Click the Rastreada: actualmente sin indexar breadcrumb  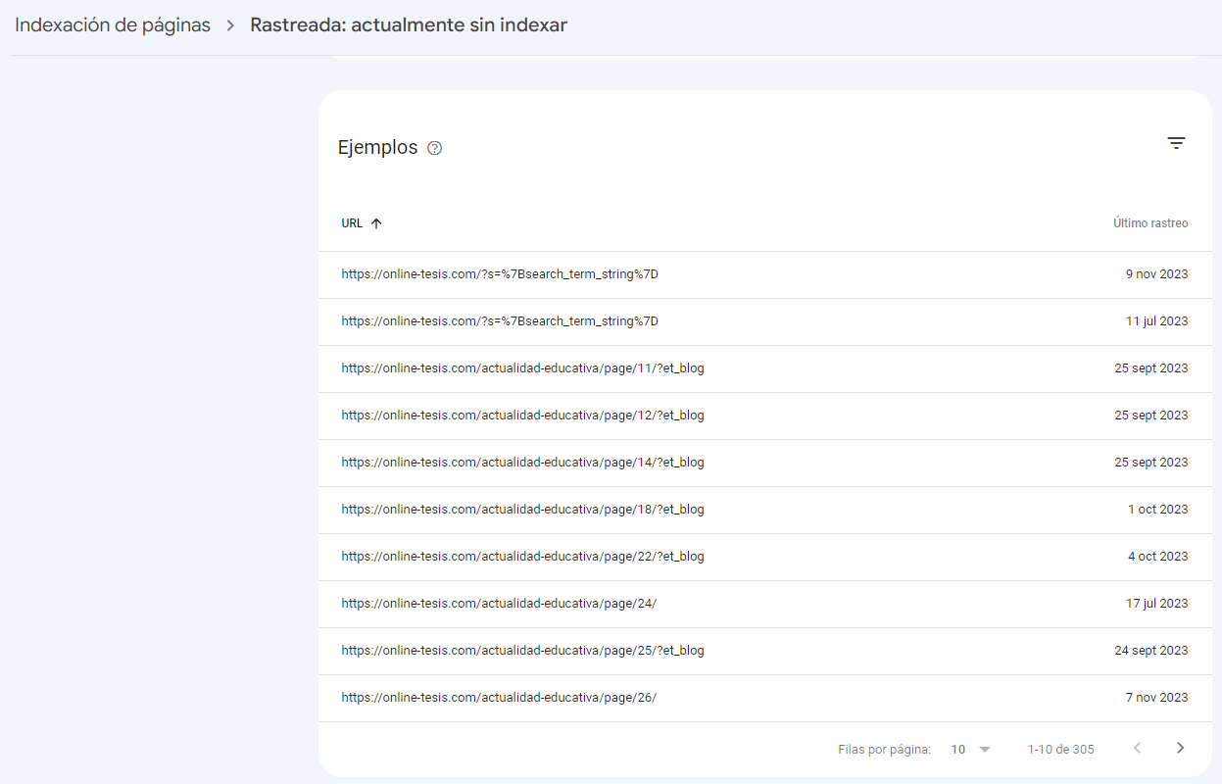(409, 25)
